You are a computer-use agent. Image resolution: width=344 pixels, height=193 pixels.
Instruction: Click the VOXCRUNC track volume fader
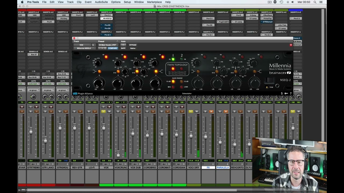(x=118, y=154)
